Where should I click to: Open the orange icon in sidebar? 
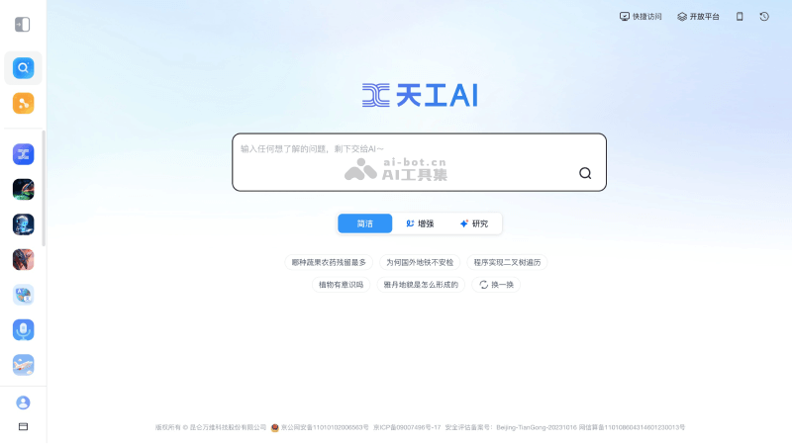(23, 103)
